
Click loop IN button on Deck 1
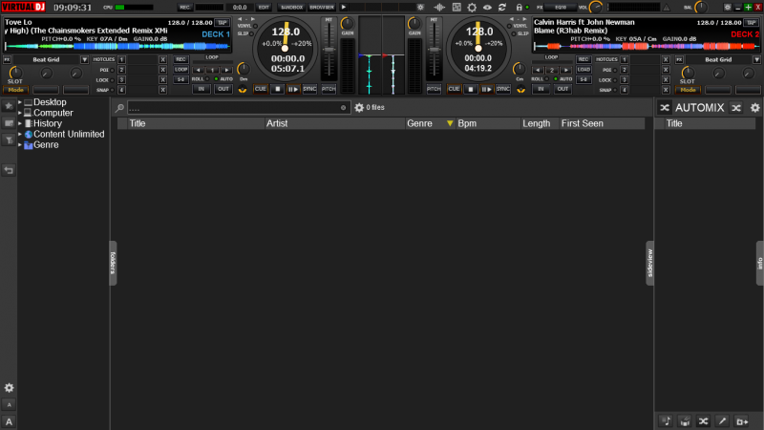point(201,89)
